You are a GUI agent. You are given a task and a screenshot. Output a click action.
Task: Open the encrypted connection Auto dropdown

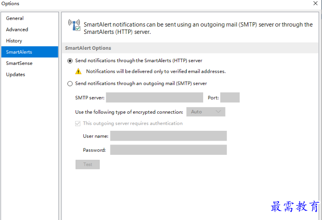(206, 112)
